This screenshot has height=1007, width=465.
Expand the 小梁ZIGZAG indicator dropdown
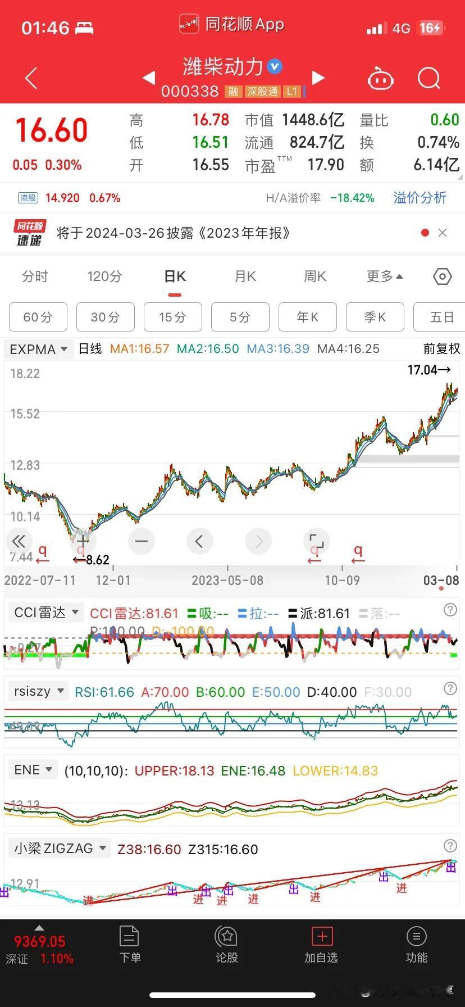point(60,848)
